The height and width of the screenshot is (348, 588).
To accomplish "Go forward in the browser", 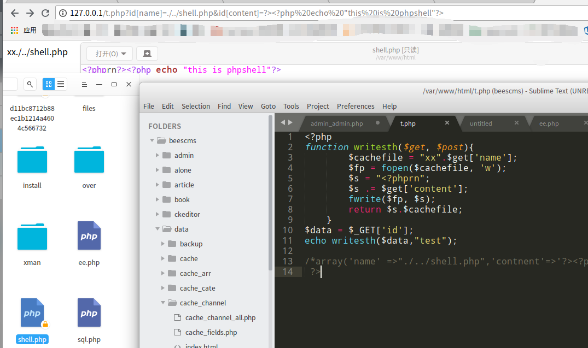I will [30, 13].
